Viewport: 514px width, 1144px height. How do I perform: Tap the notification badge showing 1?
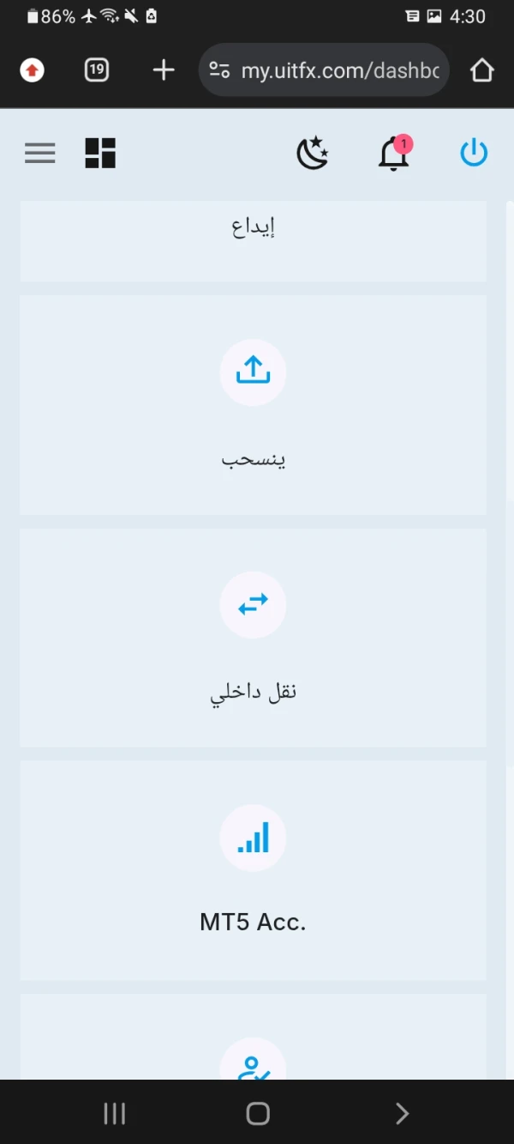[x=404, y=144]
